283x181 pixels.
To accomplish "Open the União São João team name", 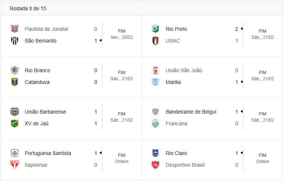I will (184, 70).
